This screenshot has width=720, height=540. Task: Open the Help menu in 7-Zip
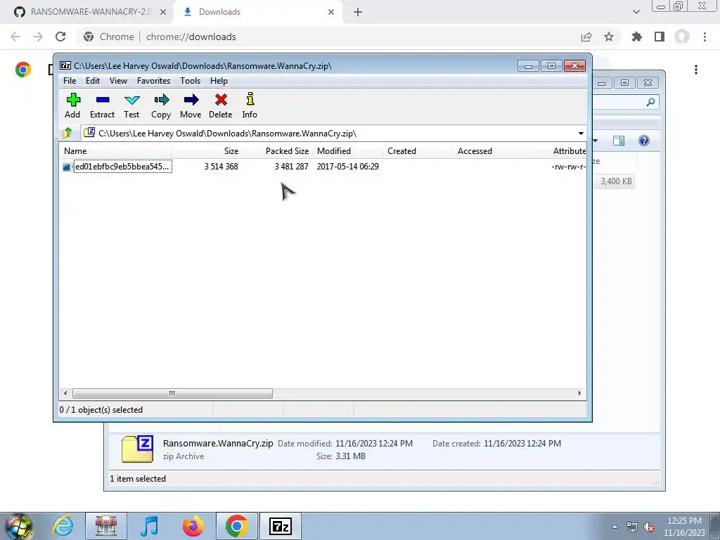[219, 81]
